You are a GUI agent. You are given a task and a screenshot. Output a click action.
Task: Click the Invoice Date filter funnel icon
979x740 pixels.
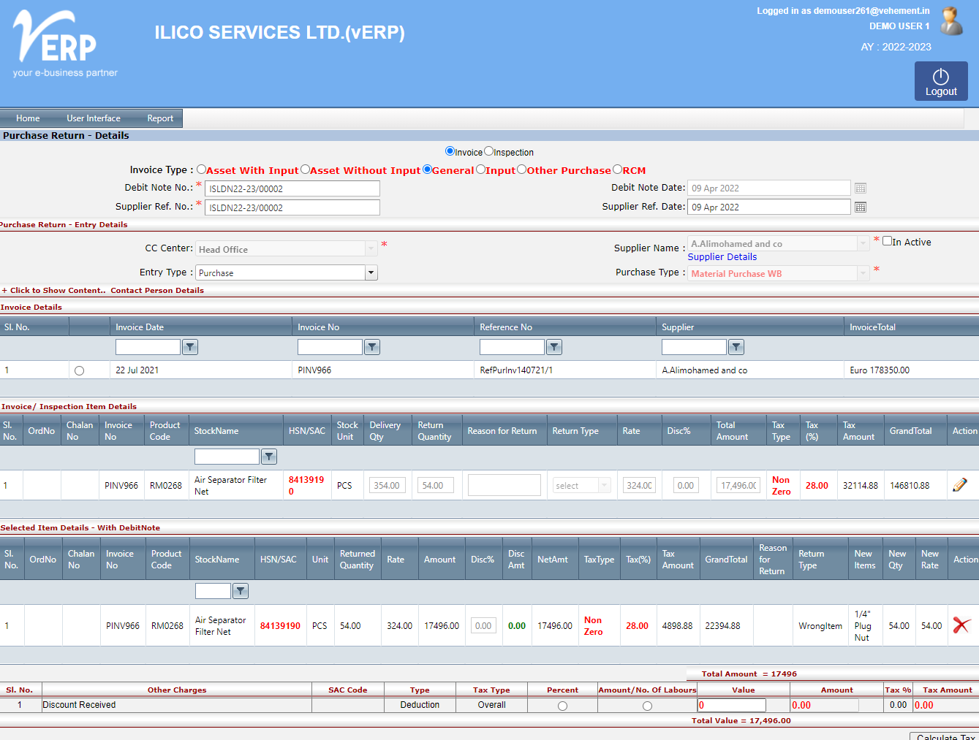coord(190,347)
